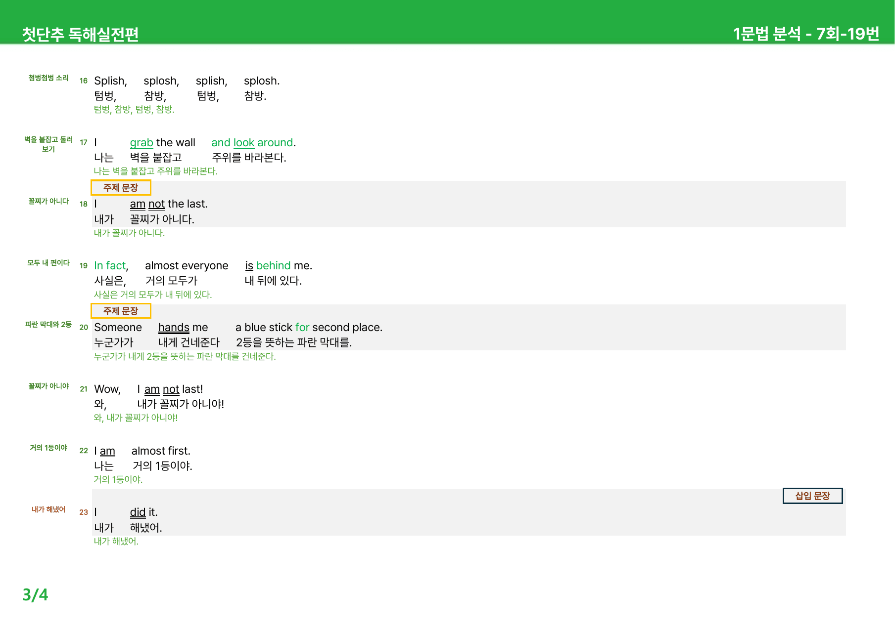Click the Korean gloss '주위를 바라본다.'

coord(249,158)
